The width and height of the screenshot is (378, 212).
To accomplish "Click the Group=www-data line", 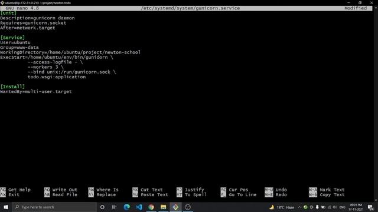I will pyautogui.click(x=19, y=48).
